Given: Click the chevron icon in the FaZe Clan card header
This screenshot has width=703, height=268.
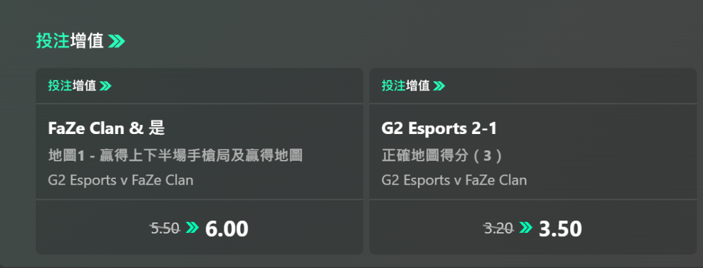Looking at the screenshot, I should 105,86.
